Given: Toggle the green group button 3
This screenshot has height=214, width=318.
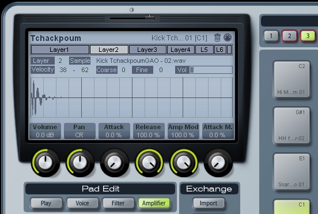Looking at the screenshot, I should coord(308,36).
